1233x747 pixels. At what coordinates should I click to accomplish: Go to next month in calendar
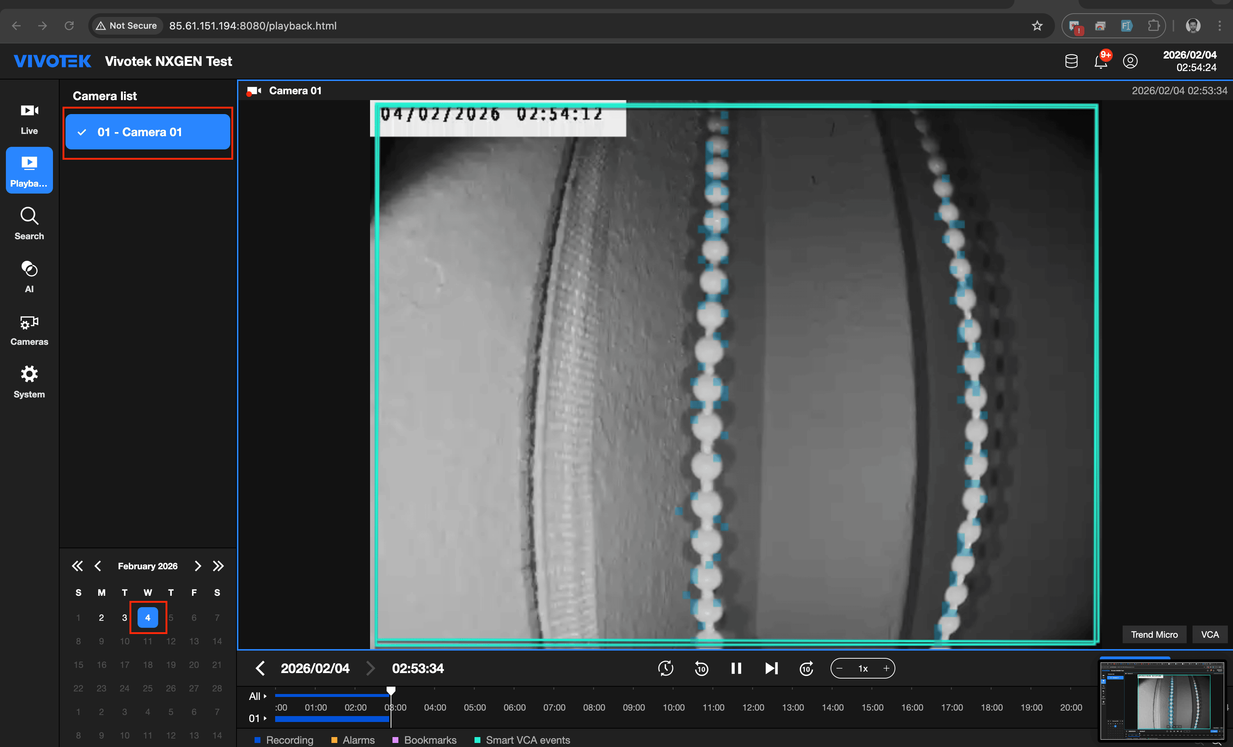pyautogui.click(x=198, y=566)
